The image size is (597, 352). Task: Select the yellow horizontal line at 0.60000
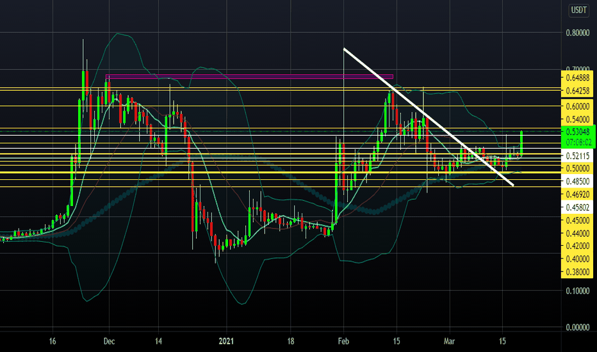tap(281, 106)
